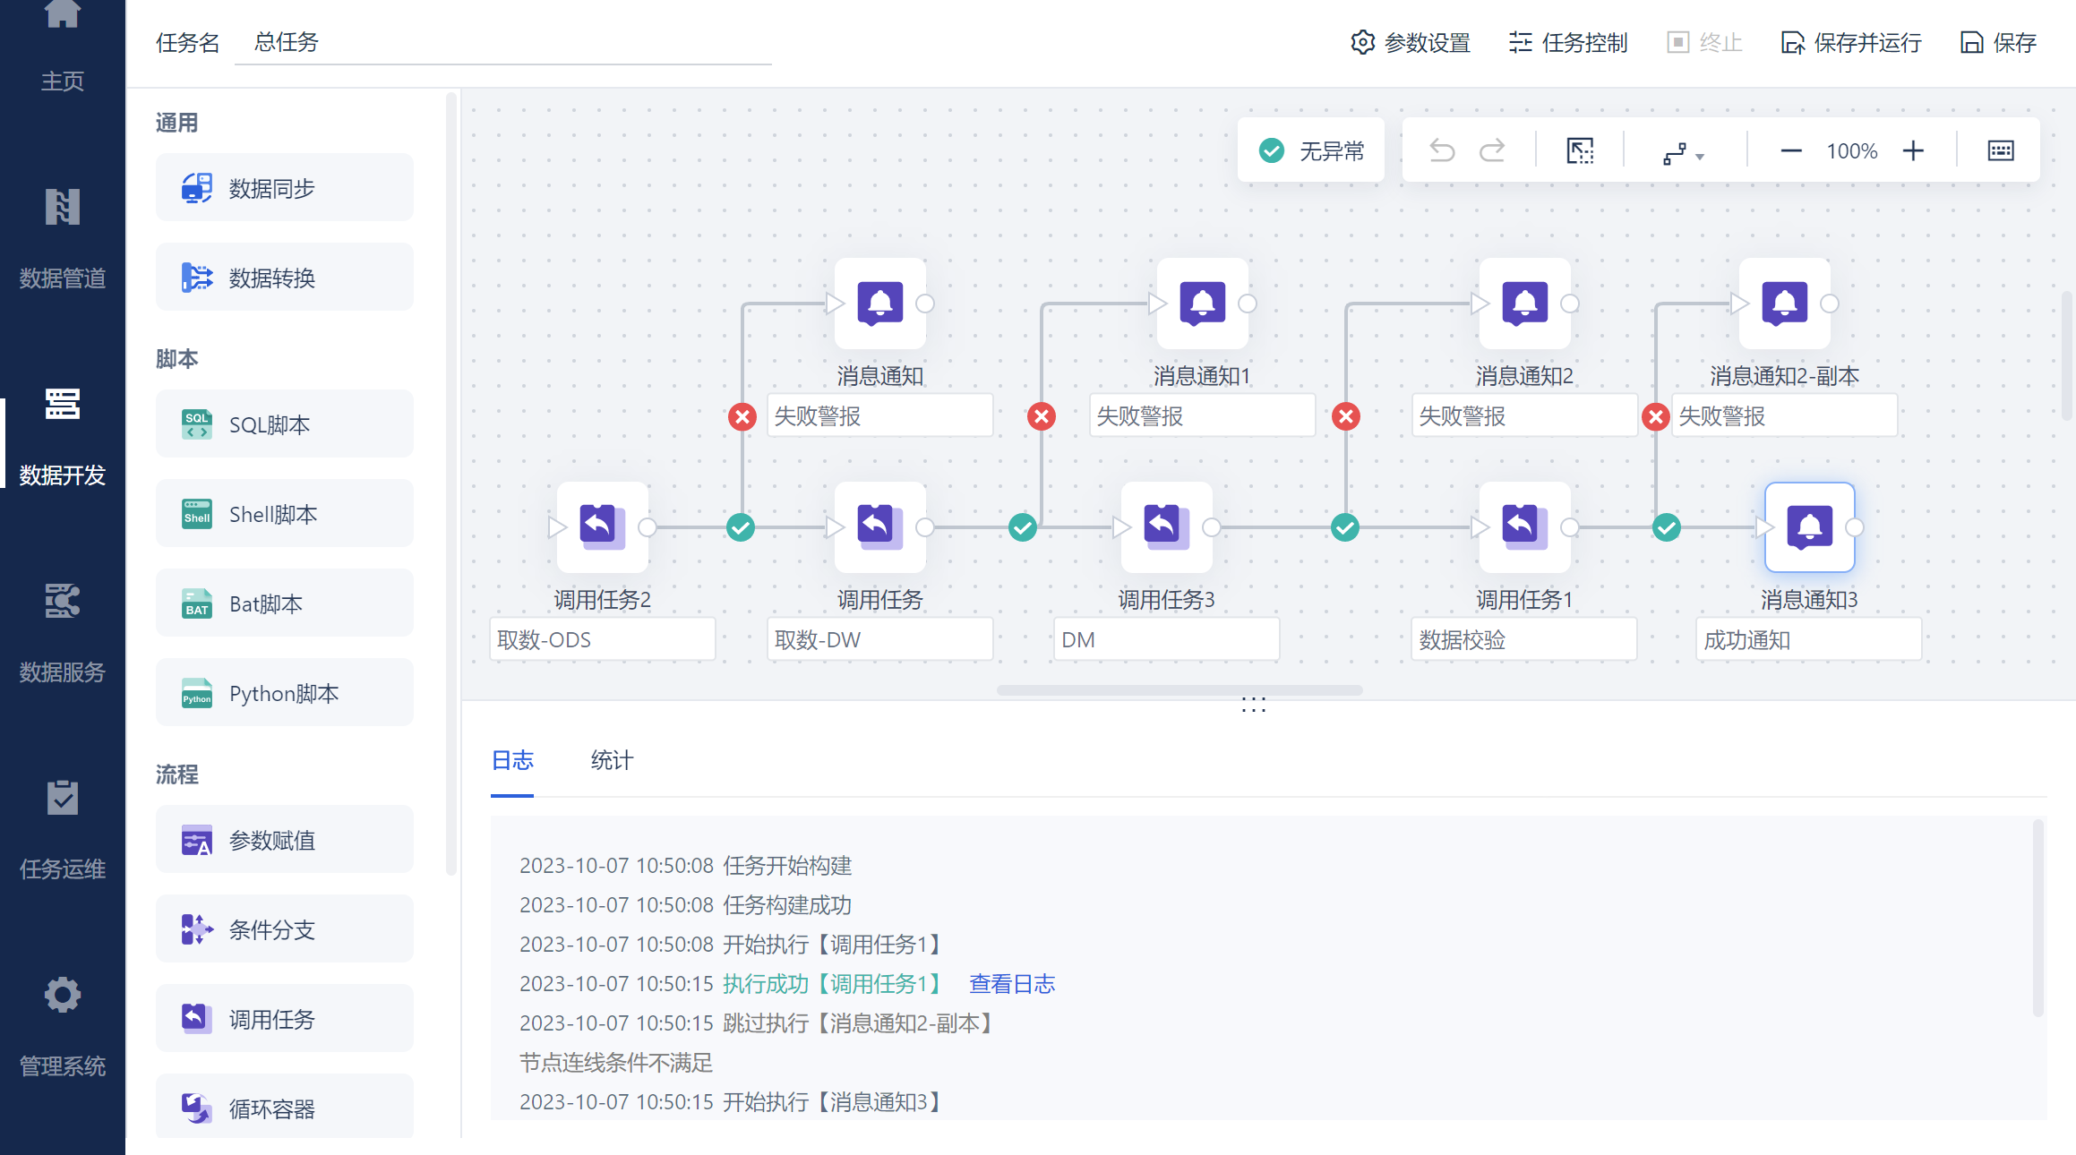Select the 调用任务2 node icon
The width and height of the screenshot is (2076, 1155).
click(602, 526)
